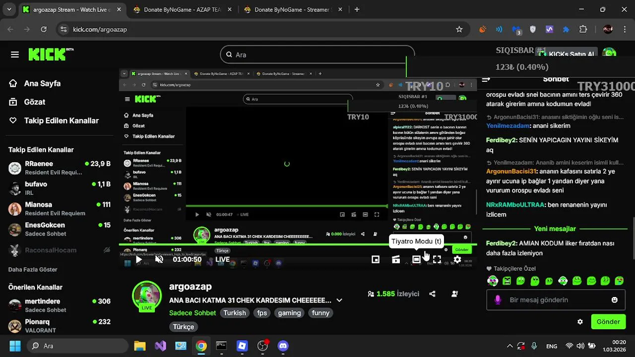Insert the first headphone emote in chat
The height and width of the screenshot is (357, 635).
coord(493,281)
